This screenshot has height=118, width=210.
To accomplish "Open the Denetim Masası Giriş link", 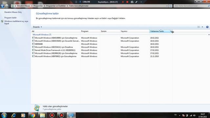I will click(13, 12).
